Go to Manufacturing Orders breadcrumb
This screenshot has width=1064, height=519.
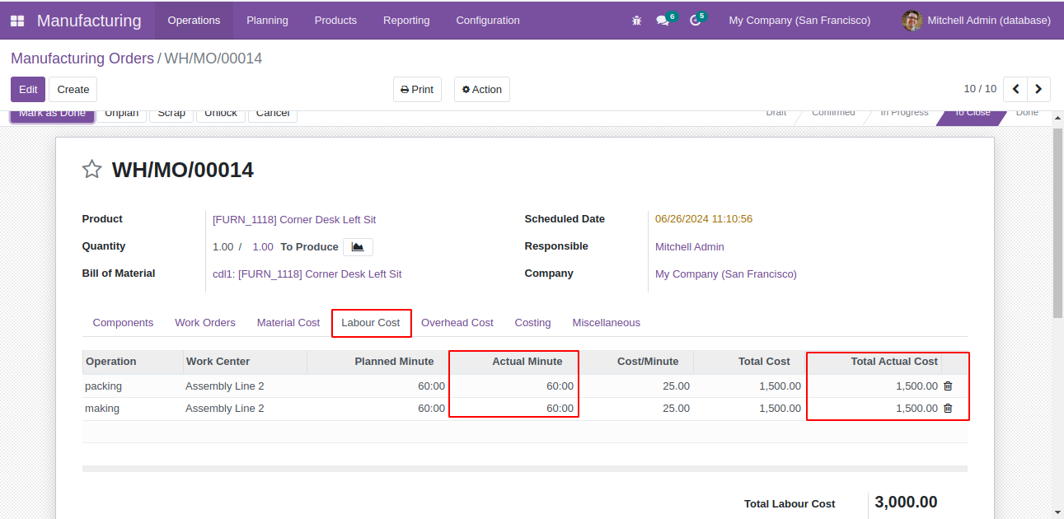point(82,58)
